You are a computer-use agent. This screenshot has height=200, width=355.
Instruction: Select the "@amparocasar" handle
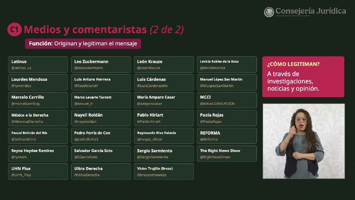pos(150,104)
